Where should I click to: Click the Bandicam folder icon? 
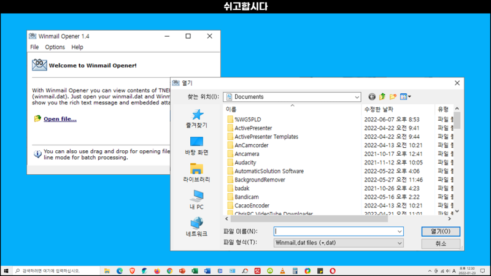(230, 197)
